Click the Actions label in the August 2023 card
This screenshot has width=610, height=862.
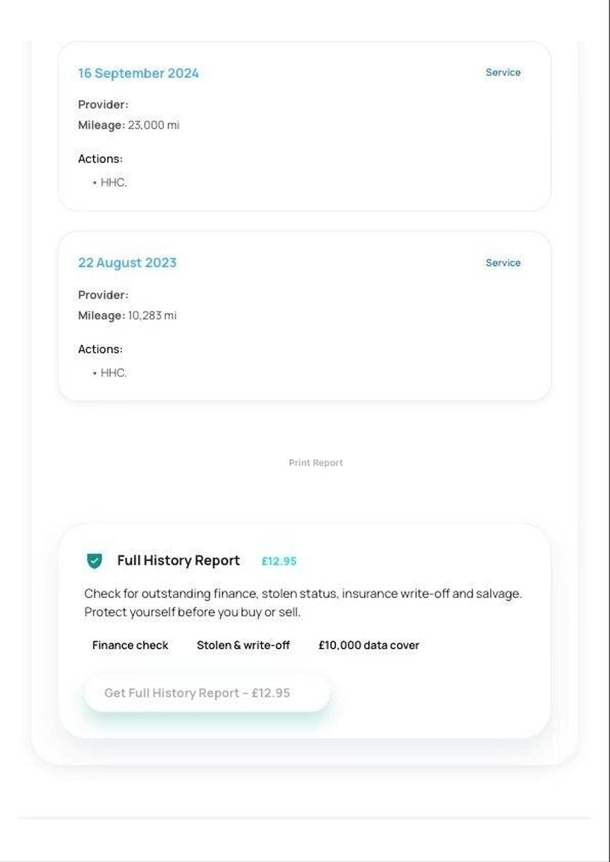pyautogui.click(x=100, y=349)
